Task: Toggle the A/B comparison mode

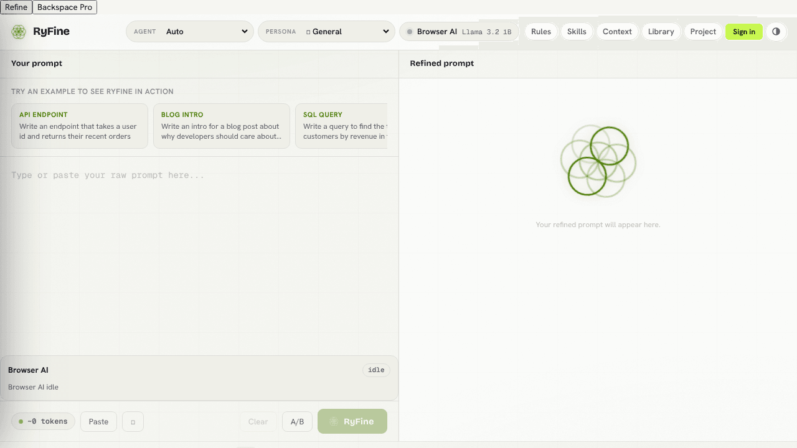Action: (x=297, y=421)
